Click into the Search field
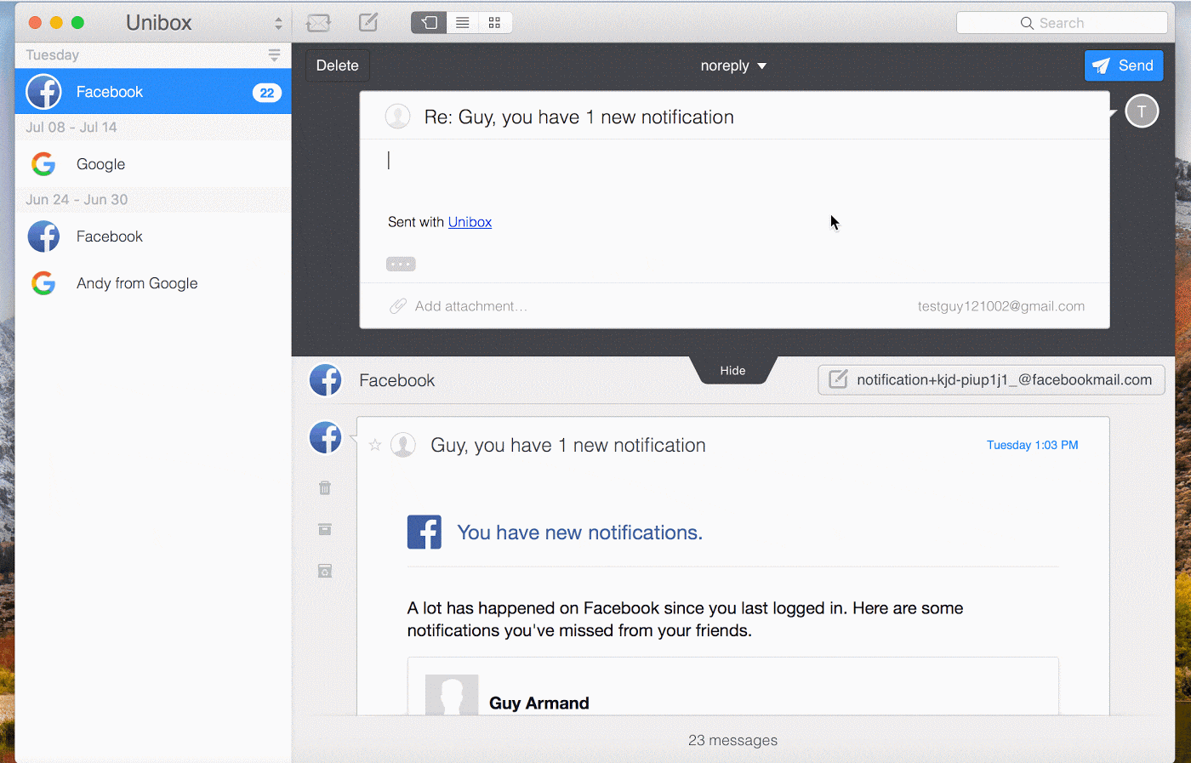This screenshot has width=1191, height=763. (x=1062, y=23)
